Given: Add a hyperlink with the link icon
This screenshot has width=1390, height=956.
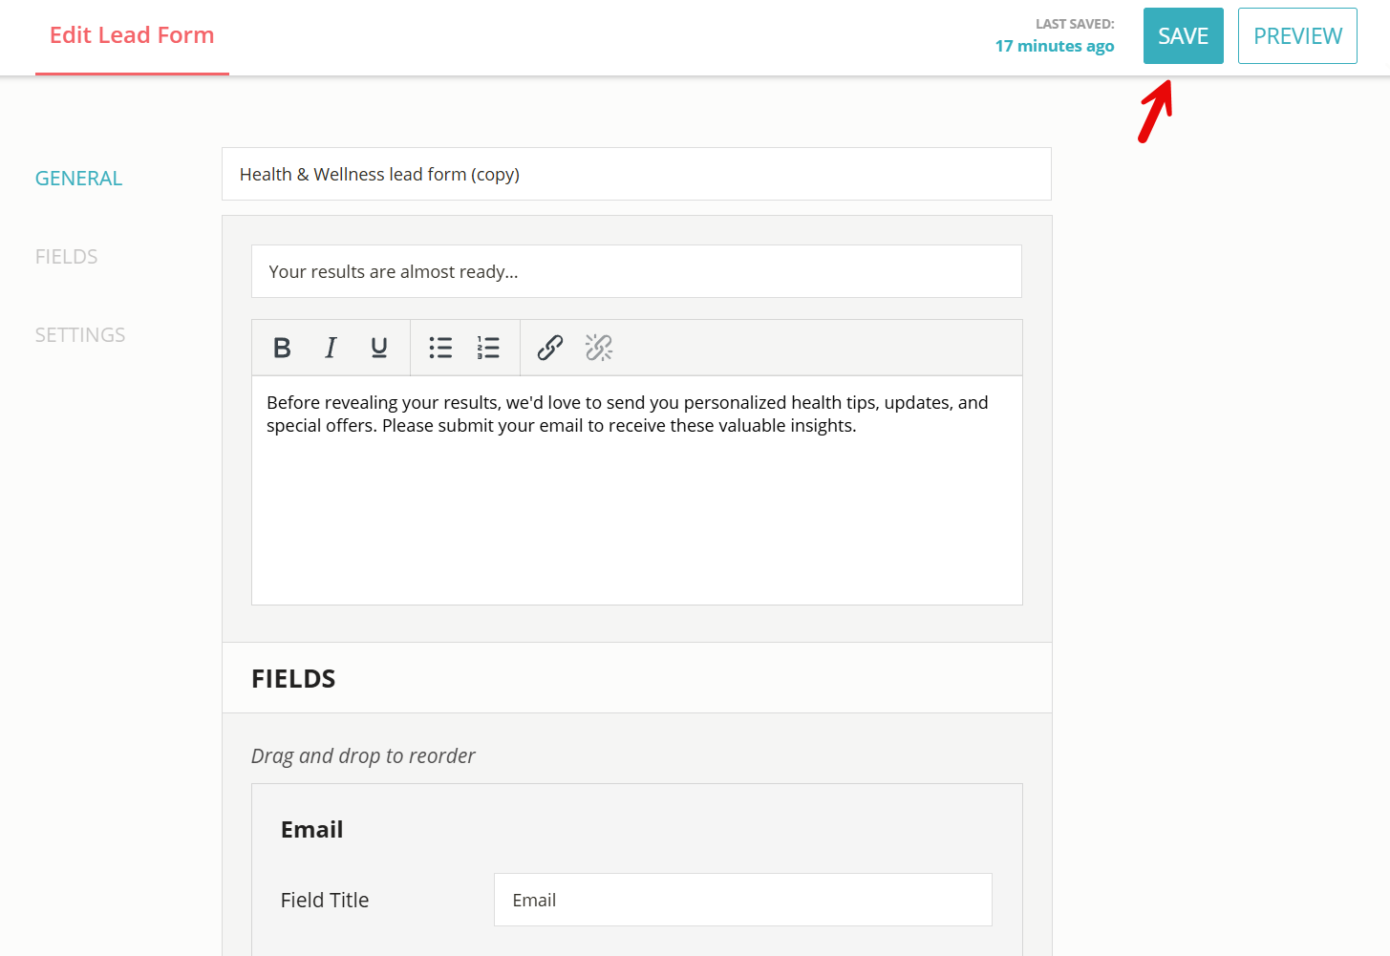Looking at the screenshot, I should click(550, 348).
